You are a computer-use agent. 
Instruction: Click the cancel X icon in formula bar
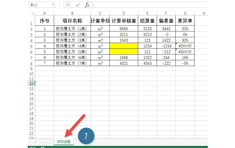[68, 5]
